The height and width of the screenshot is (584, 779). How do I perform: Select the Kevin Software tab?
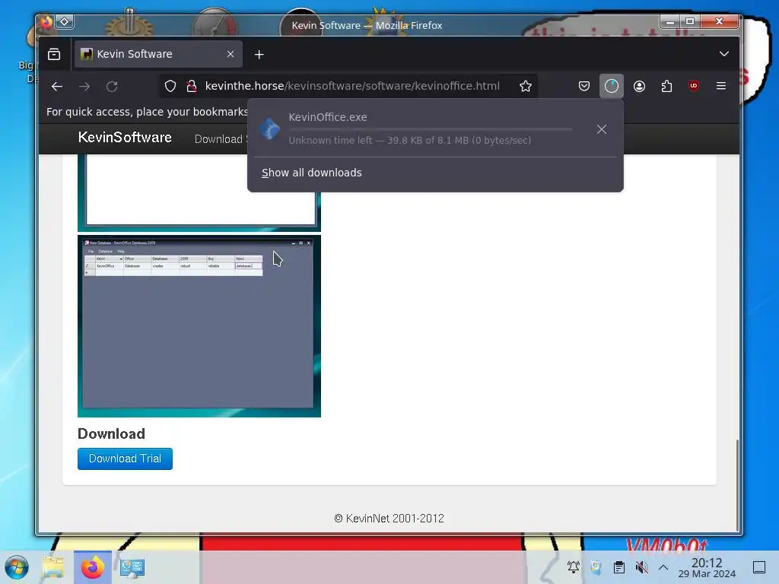pyautogui.click(x=158, y=54)
